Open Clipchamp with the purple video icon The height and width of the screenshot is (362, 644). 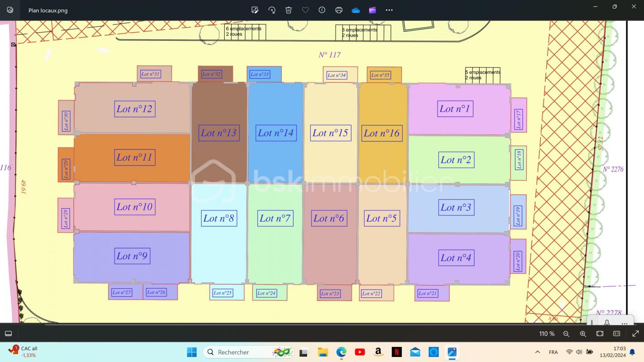tap(372, 10)
